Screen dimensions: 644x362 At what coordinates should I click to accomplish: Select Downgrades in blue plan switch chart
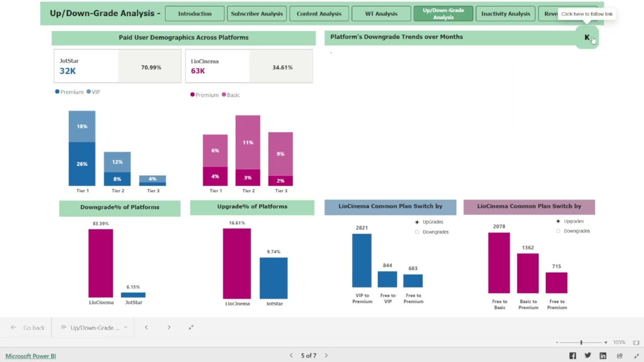(x=417, y=232)
